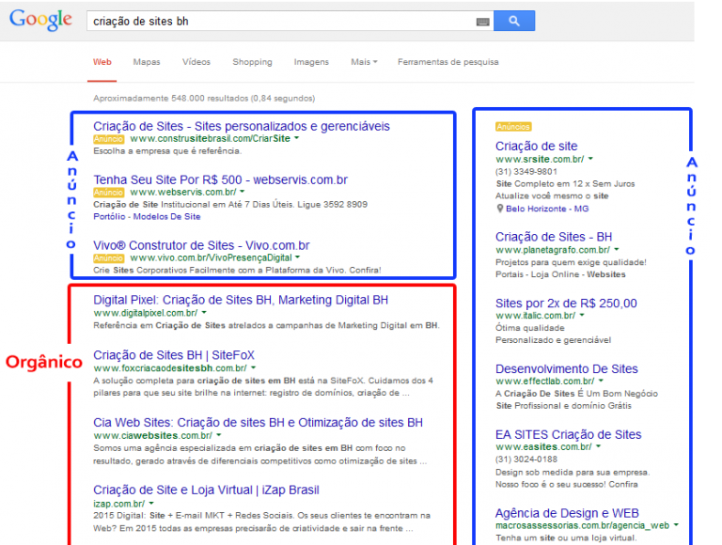The height and width of the screenshot is (545, 722).
Task: Open the Shopping tab
Action: tap(252, 62)
